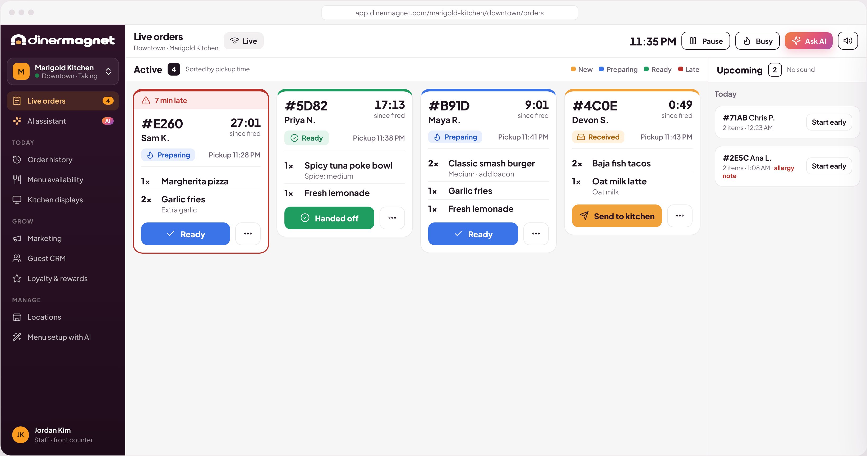Start order #2E5C Ana L. early
This screenshot has height=456, width=867.
829,166
